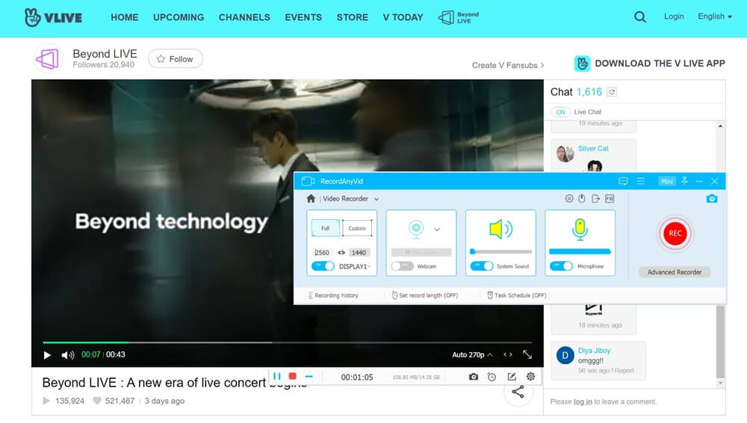Open the Advanced Recorder button
The width and height of the screenshot is (747, 423).
click(675, 272)
